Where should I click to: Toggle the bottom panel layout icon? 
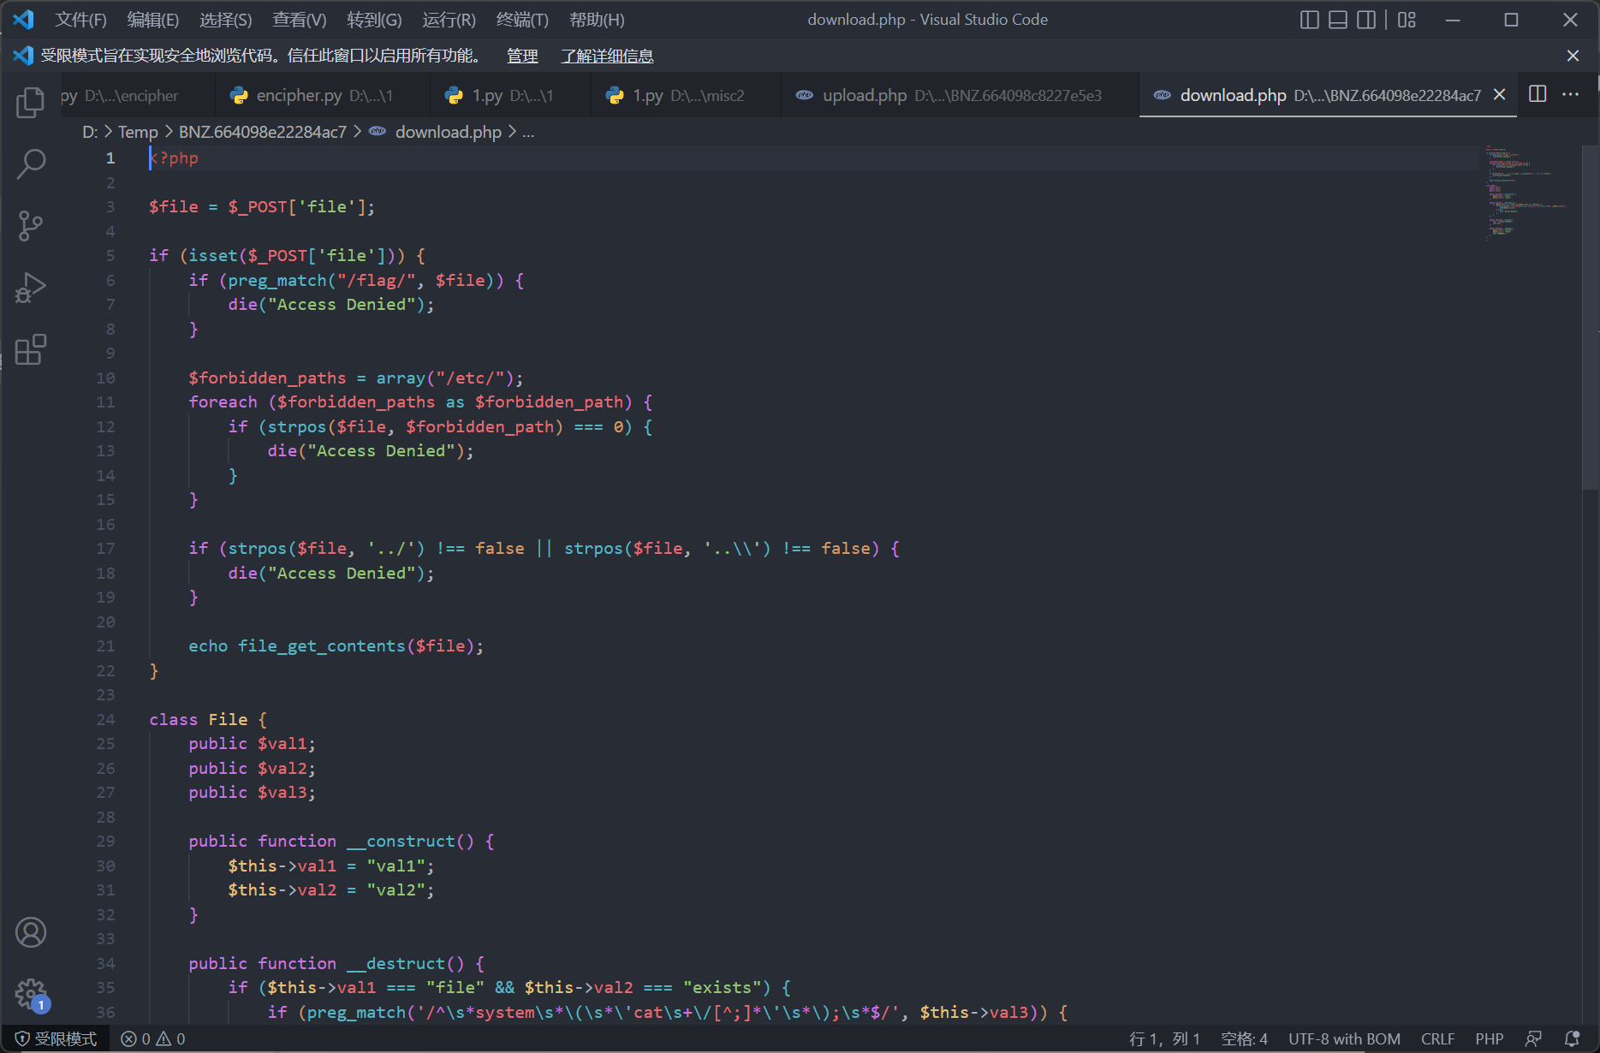[1338, 20]
